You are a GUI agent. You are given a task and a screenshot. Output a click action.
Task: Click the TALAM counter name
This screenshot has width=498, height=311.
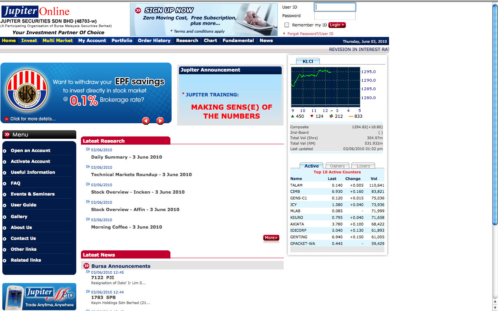296,185
